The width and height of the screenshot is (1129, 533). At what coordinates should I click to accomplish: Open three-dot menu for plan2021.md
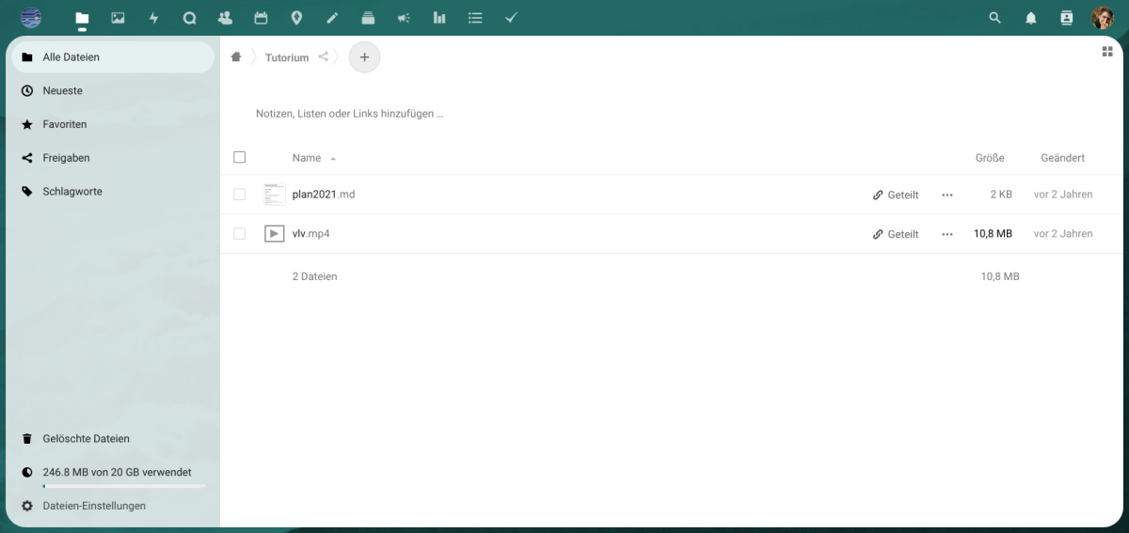coord(947,196)
